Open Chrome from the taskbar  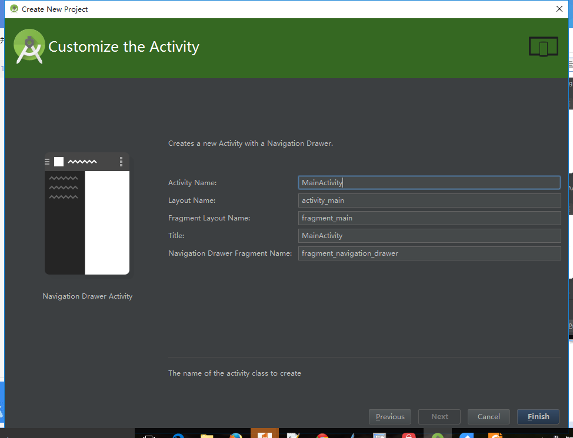pos(322,436)
